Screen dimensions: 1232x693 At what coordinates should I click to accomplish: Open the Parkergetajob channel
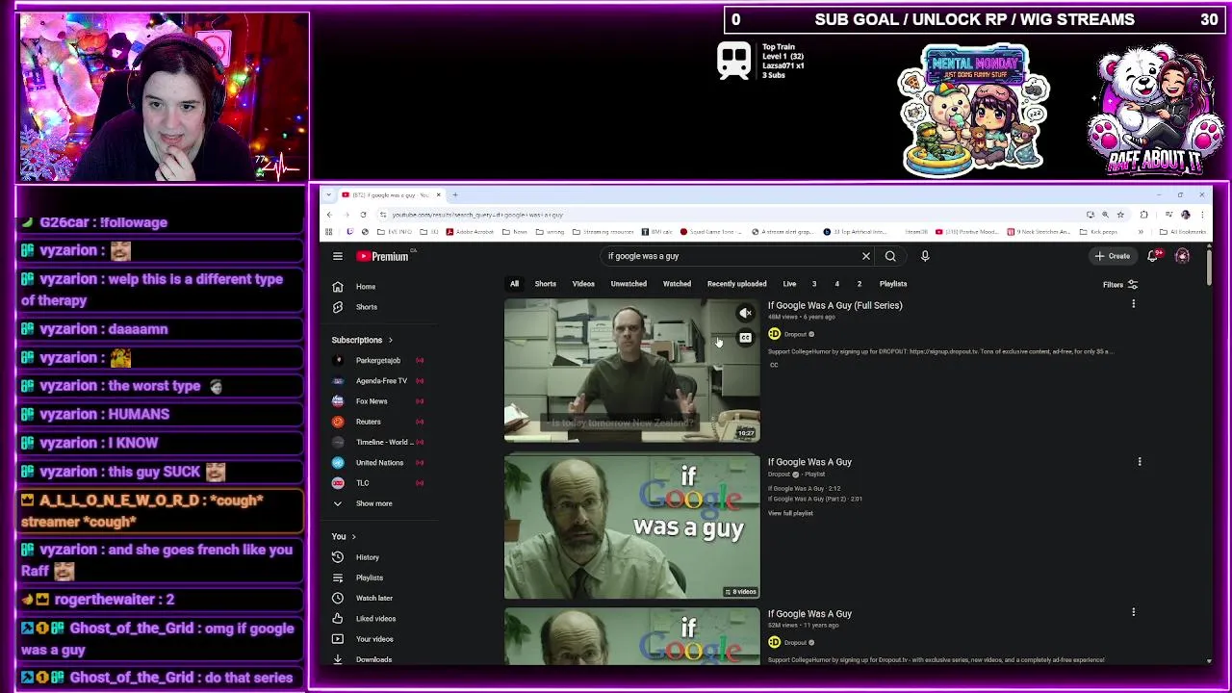pos(377,361)
